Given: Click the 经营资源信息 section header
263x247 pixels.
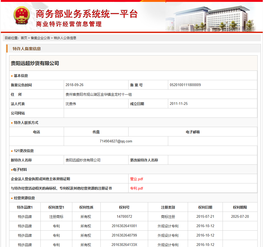Looking at the screenshot, I should (24, 198).
